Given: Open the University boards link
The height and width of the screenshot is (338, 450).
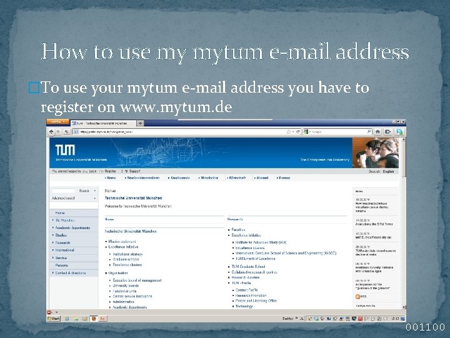Looking at the screenshot, I should pos(126,285).
